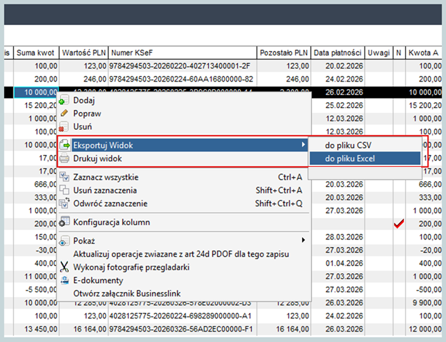Open the Pokaż submenu entry
This screenshot has width=446, height=342.
184,241
